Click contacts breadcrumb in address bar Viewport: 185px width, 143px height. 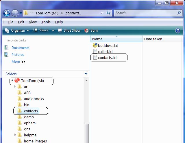coord(73,13)
